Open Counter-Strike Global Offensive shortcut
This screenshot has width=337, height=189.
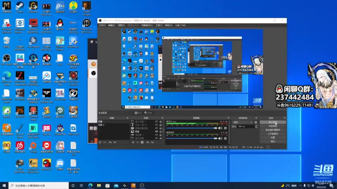point(33,166)
